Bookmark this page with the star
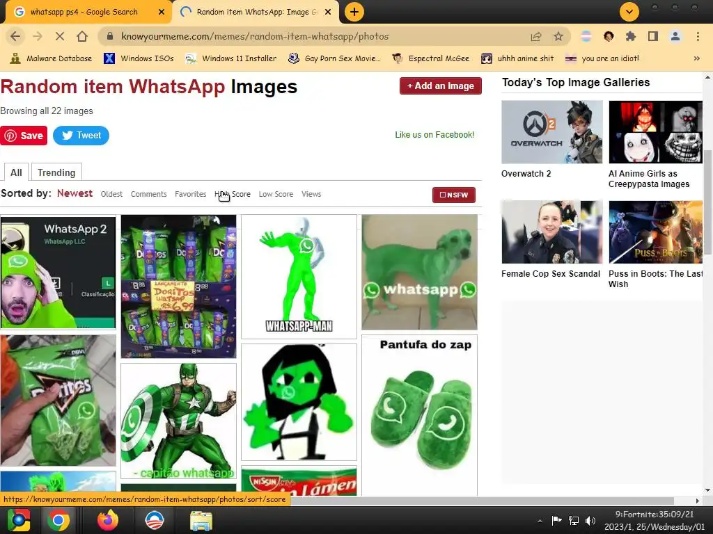713x534 pixels. coord(558,36)
